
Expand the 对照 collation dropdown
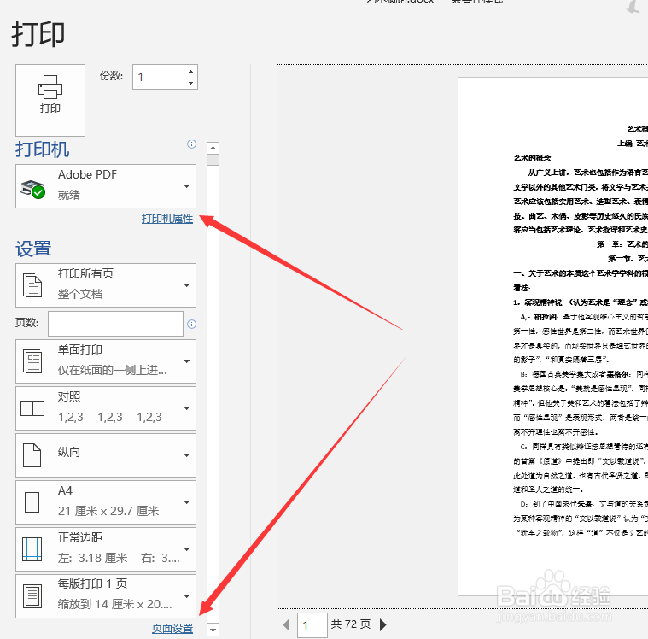(x=106, y=408)
